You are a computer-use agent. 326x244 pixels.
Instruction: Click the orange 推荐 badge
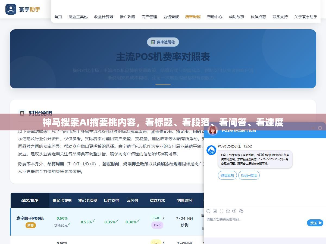pos(31,225)
